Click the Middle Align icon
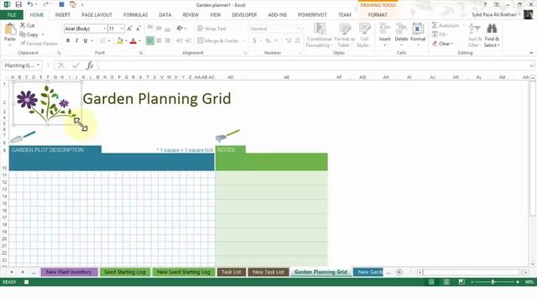537x302 pixels. pyautogui.click(x=159, y=28)
